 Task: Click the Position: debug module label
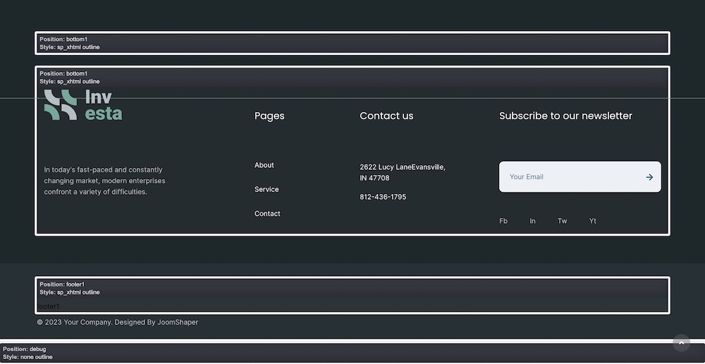(x=25, y=349)
